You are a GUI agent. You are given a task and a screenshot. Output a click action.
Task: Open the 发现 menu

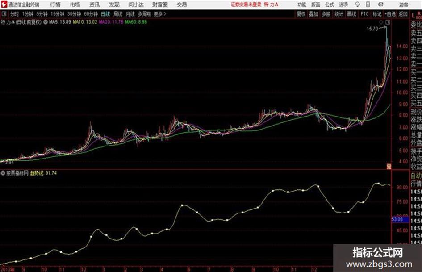coord(114,4)
